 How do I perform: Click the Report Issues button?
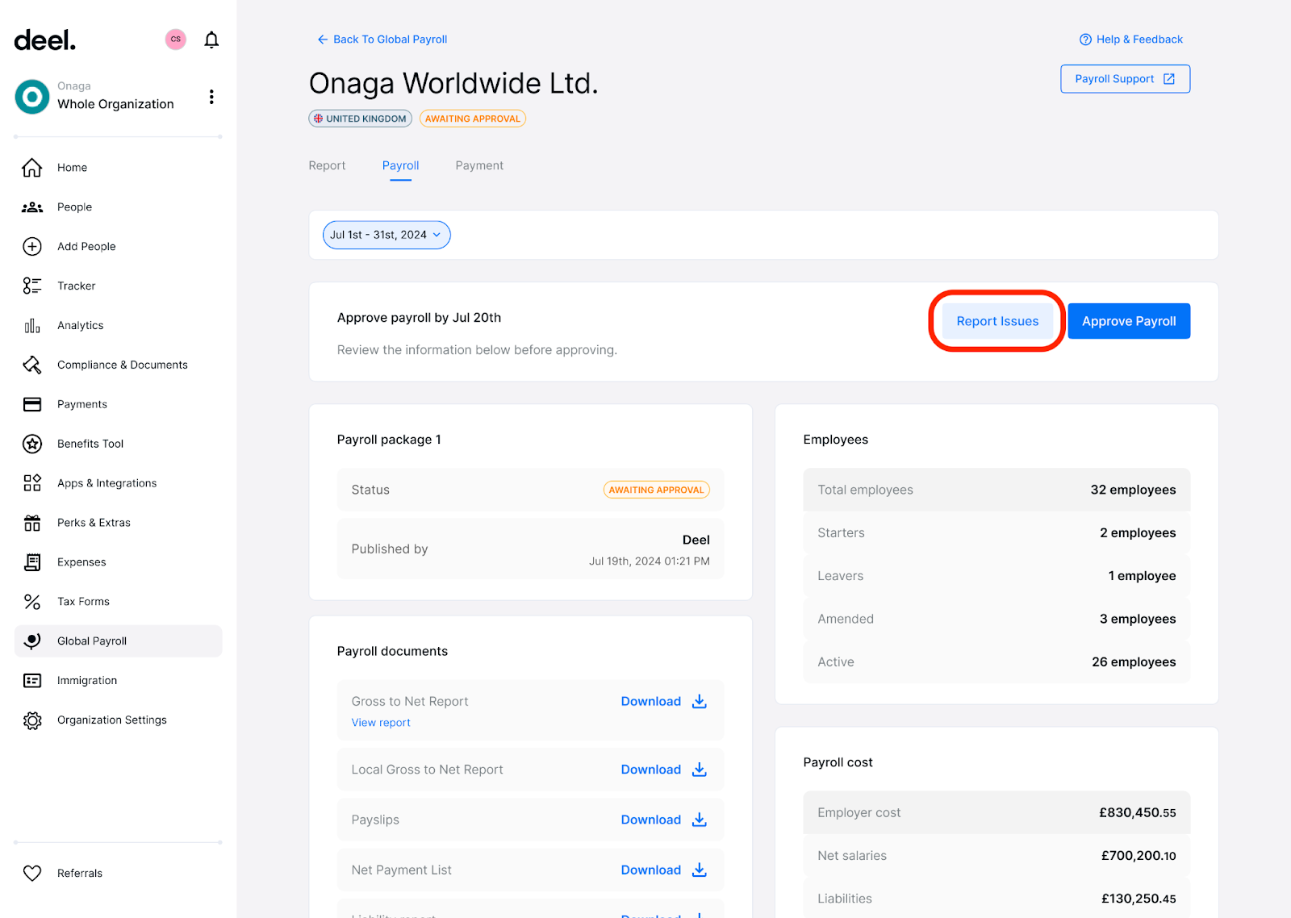(997, 321)
